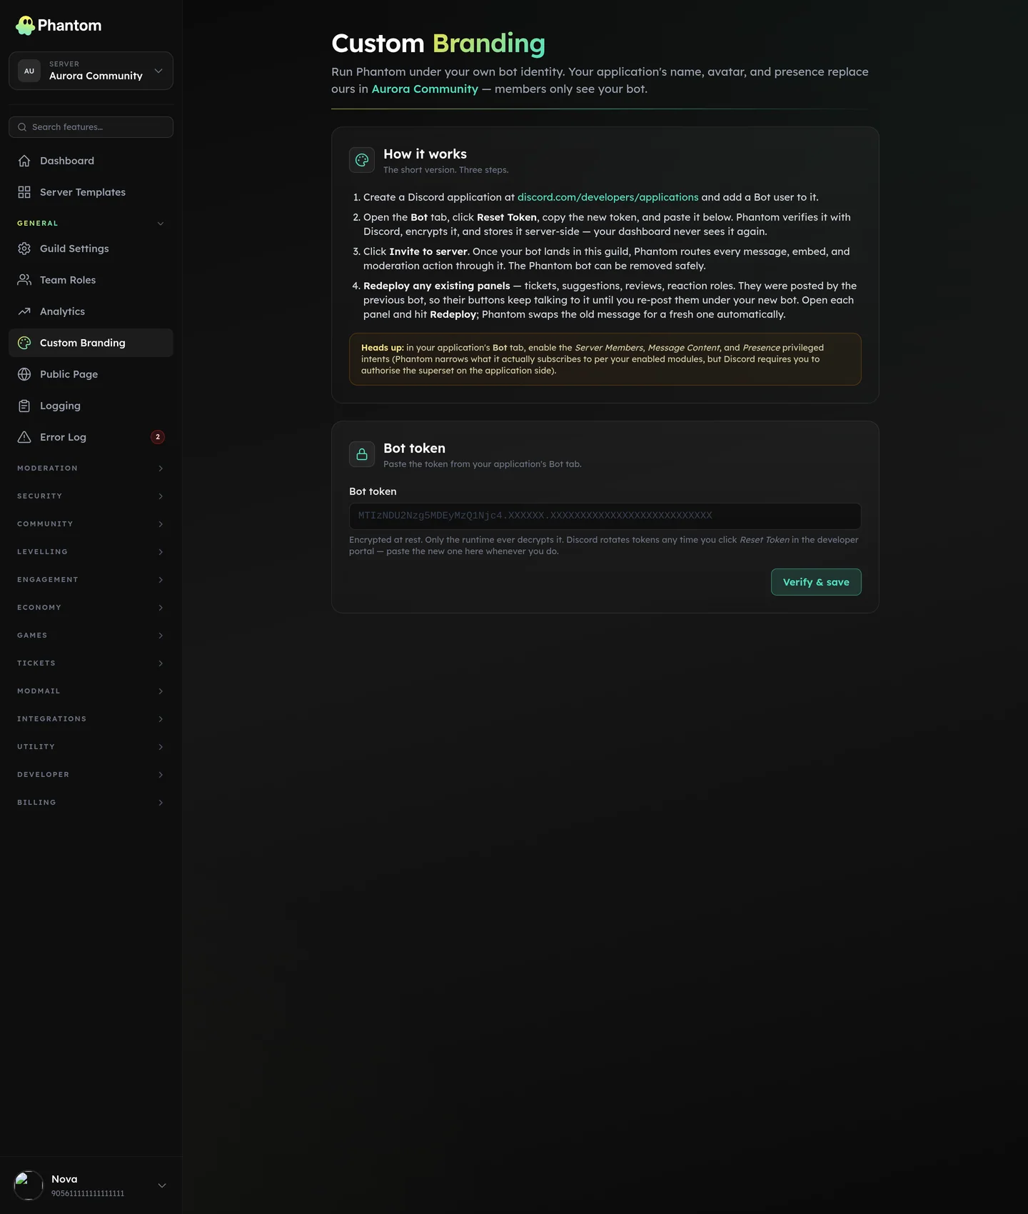Click 'Redeploy any existing panels' step text

tap(437, 286)
